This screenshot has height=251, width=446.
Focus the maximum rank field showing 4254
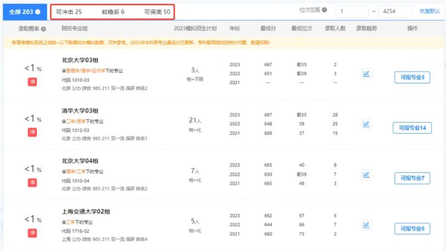tap(394, 11)
